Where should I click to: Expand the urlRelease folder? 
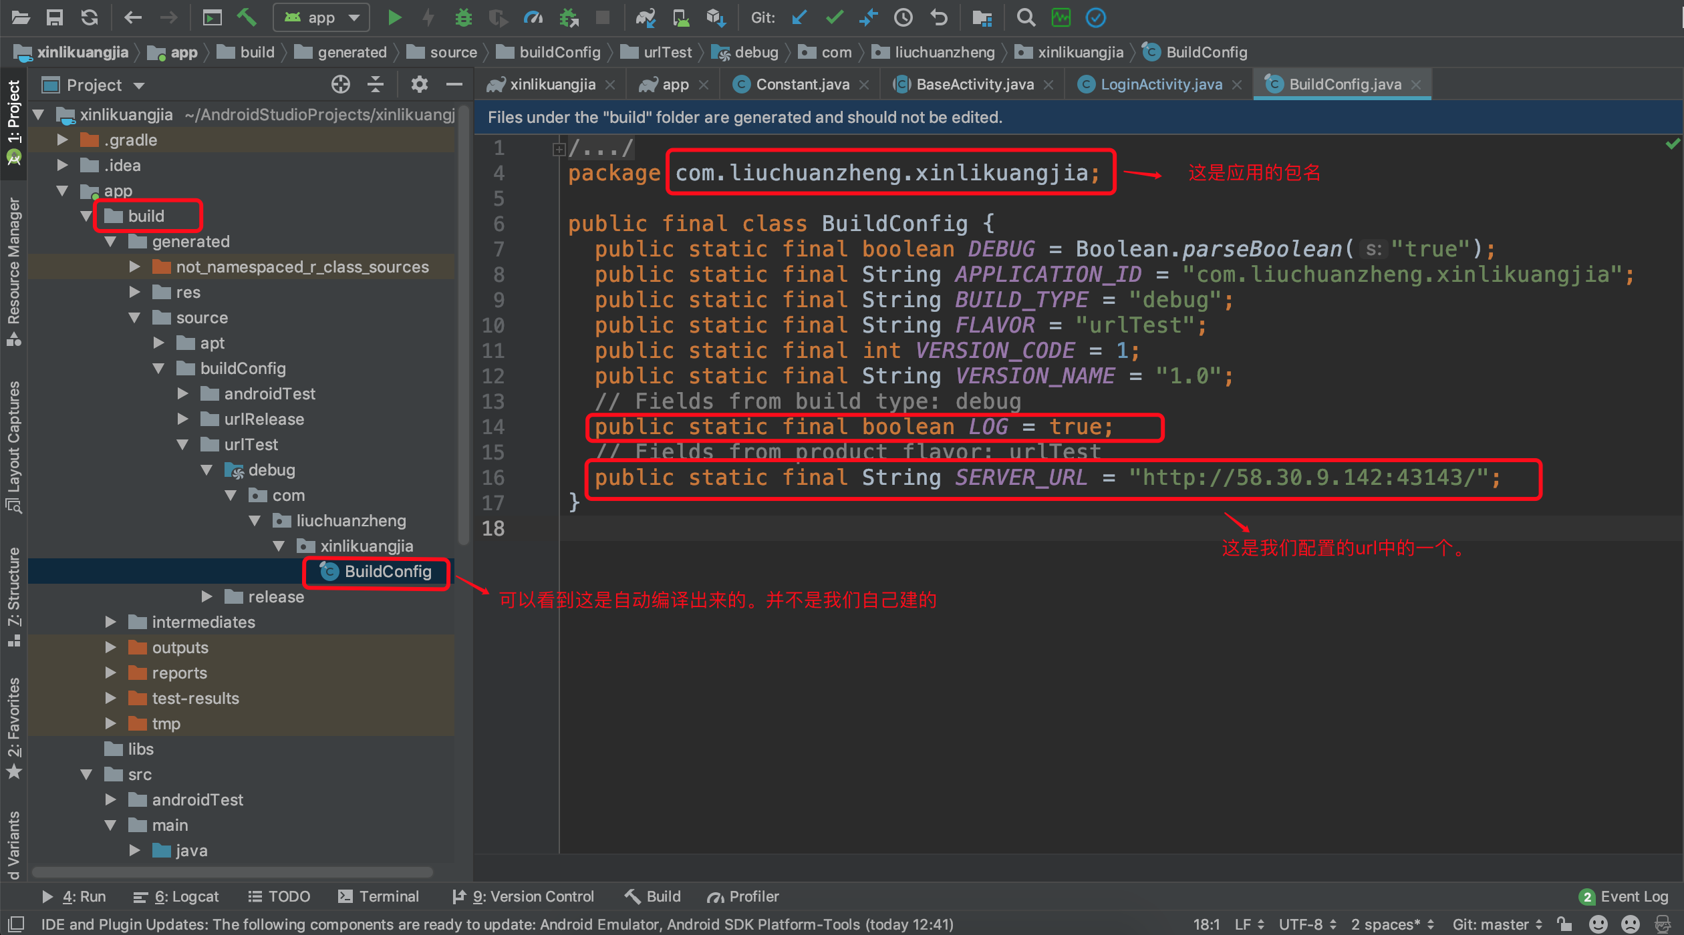click(x=183, y=419)
